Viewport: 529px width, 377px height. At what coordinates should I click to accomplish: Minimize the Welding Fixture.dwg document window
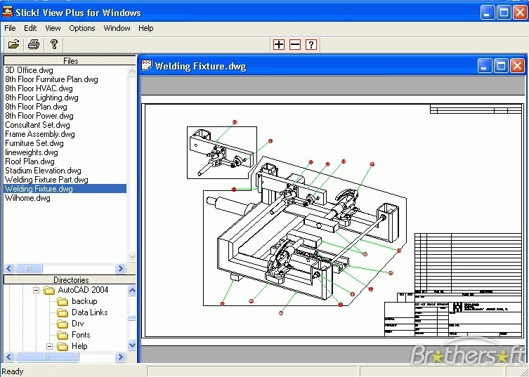[485, 66]
